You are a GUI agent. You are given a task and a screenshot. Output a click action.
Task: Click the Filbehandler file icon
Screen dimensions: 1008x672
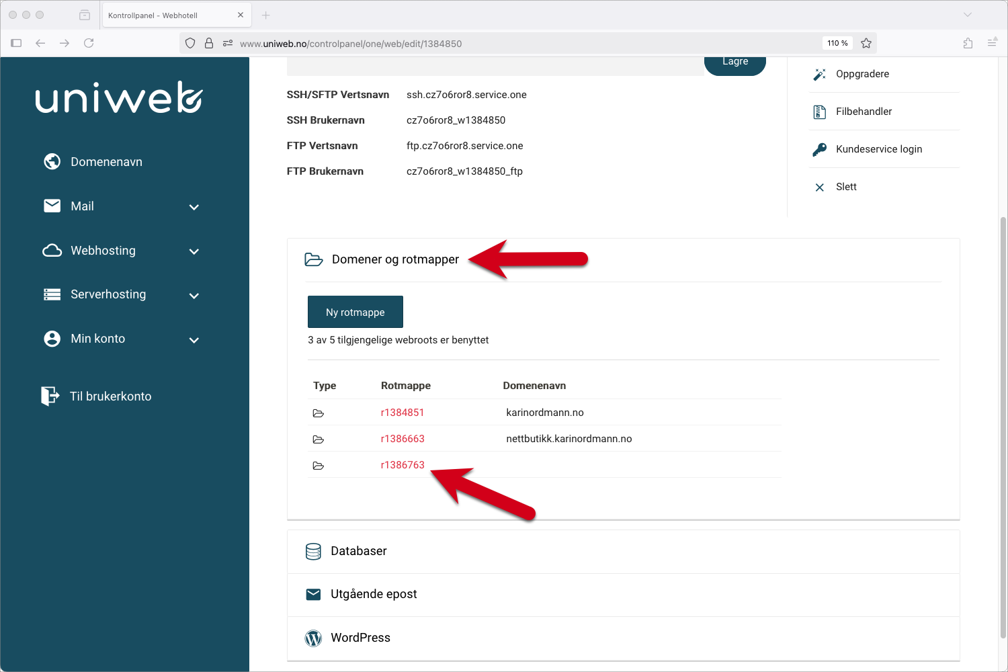point(820,112)
